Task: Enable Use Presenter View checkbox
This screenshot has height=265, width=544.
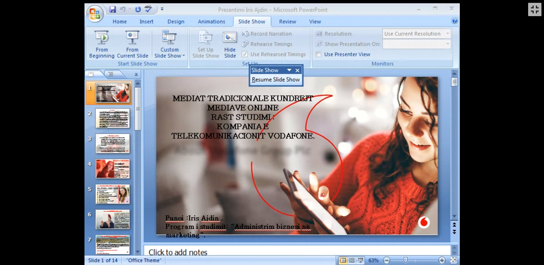Action: click(319, 54)
